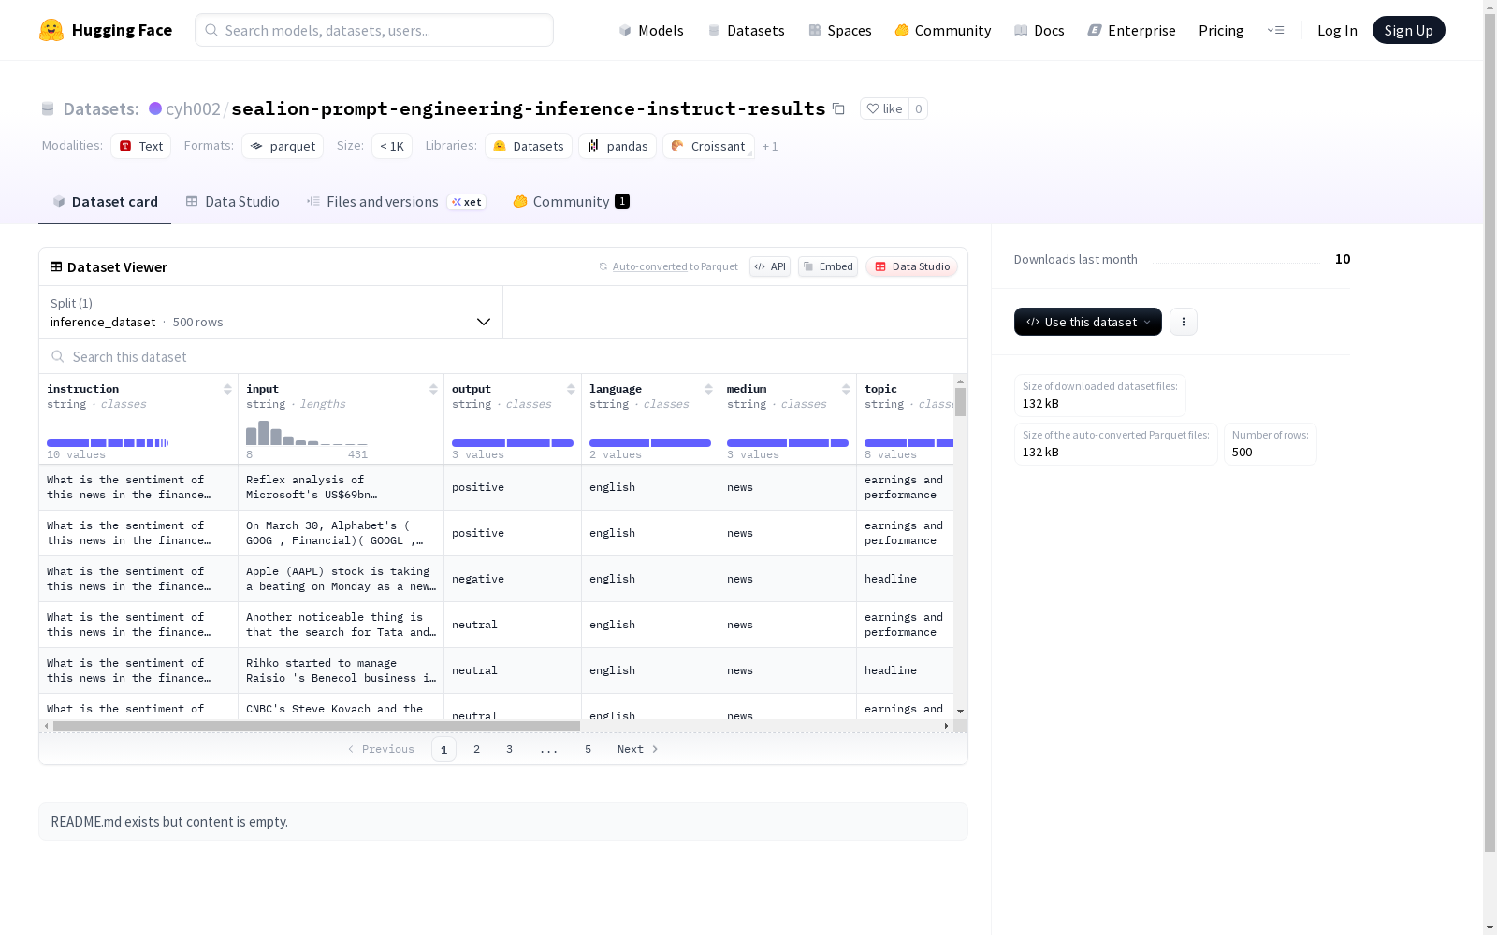The image size is (1497, 935).
Task: Click the 'Reflex analysis of Microsoft's' input cell
Action: (x=342, y=487)
